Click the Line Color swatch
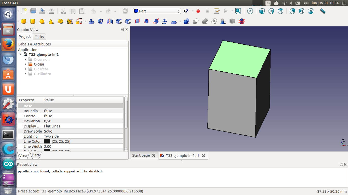The image size is (348, 195). (47, 141)
